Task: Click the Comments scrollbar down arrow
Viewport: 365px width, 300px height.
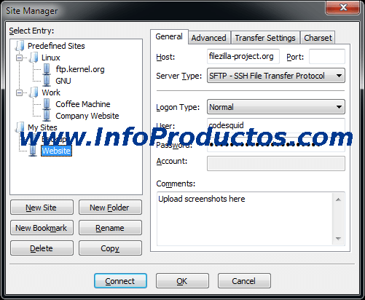Action: 338,239
